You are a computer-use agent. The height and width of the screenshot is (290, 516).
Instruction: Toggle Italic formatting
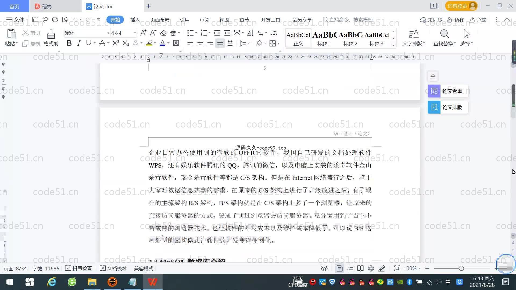point(79,43)
